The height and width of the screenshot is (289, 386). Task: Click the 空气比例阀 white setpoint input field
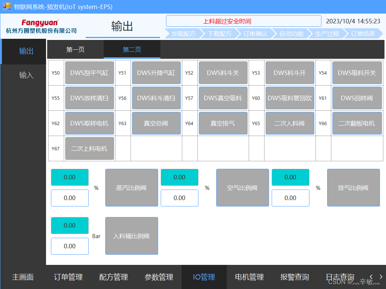point(180,198)
